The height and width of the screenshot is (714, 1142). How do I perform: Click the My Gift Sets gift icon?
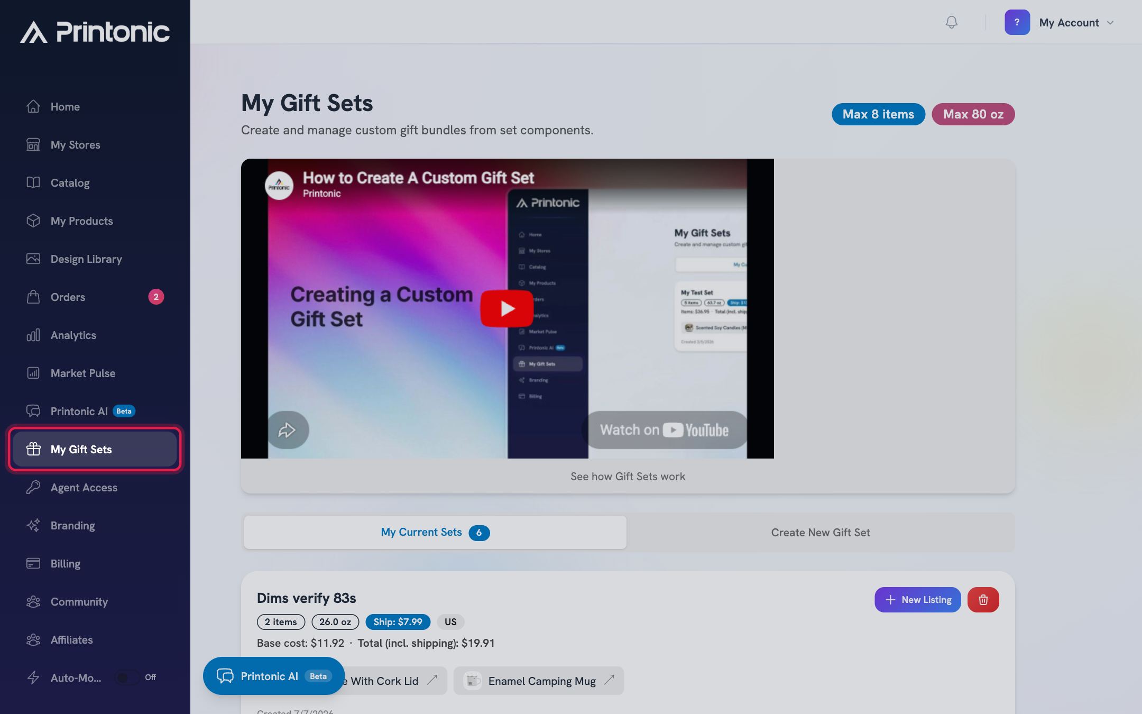tap(33, 449)
